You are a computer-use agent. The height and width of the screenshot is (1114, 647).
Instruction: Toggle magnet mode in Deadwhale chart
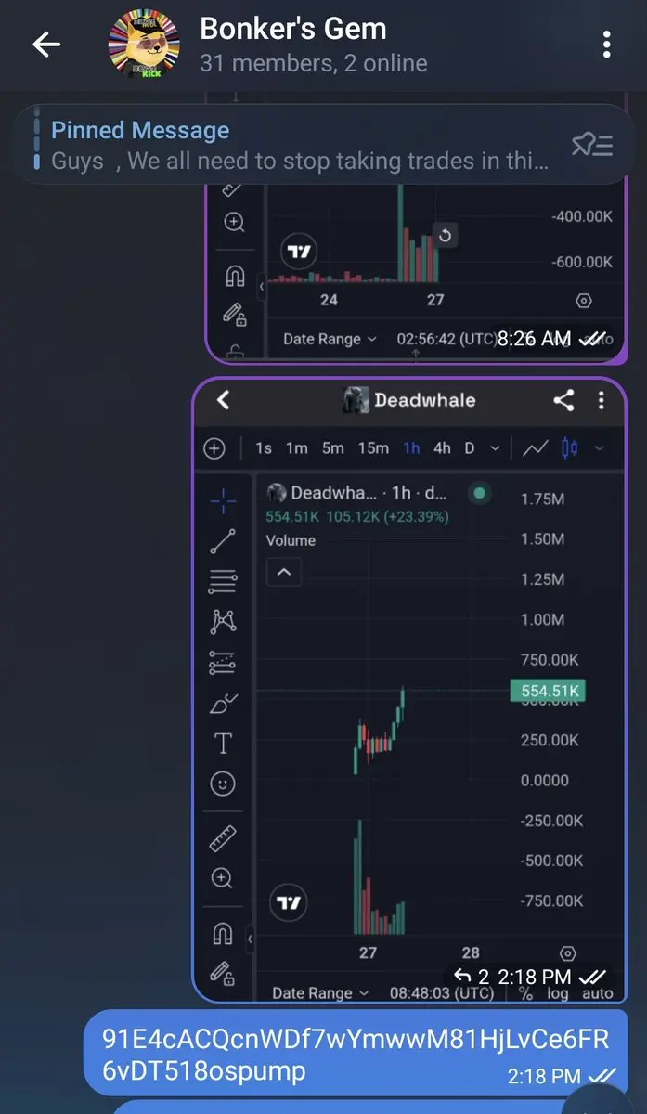[x=223, y=934]
